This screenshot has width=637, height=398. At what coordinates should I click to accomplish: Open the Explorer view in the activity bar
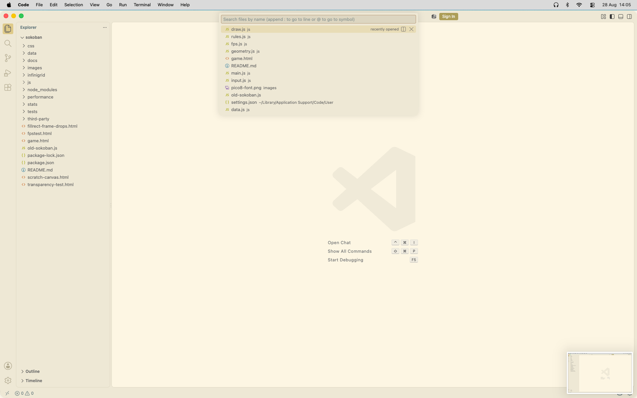[x=8, y=29]
